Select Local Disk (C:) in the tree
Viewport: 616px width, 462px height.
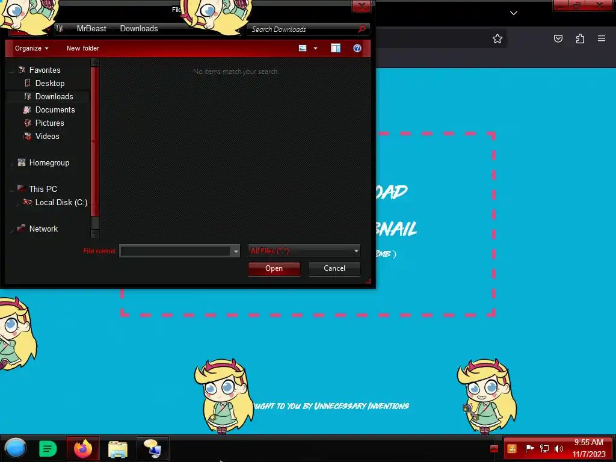click(61, 202)
